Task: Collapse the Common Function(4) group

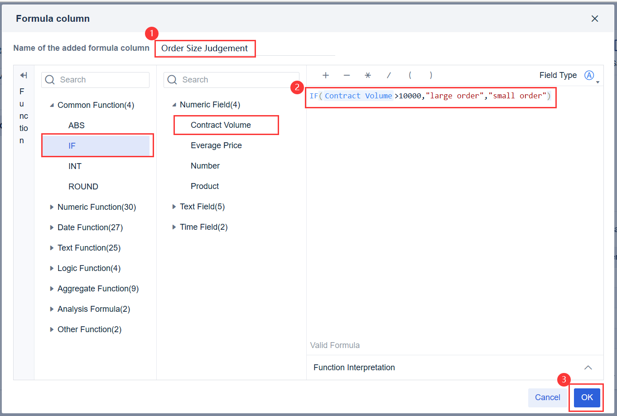Action: click(x=52, y=105)
